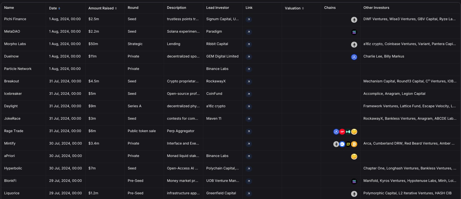Open the Particle Network external link icon

point(249,69)
